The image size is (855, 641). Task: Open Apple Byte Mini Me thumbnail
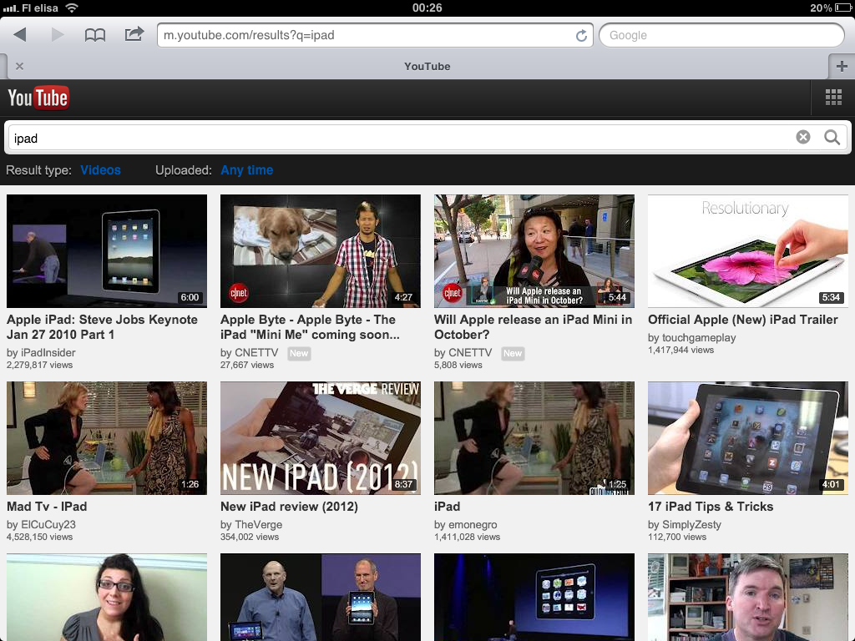[321, 251]
